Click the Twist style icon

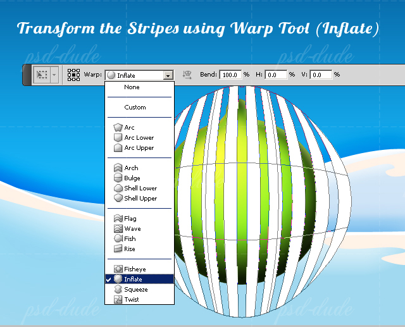click(118, 299)
